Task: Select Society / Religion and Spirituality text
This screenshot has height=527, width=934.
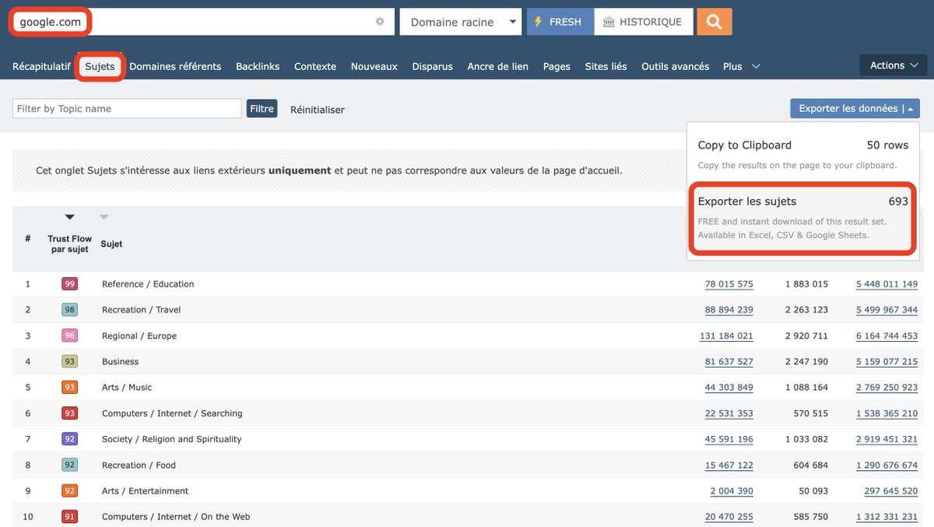Action: [x=171, y=439]
